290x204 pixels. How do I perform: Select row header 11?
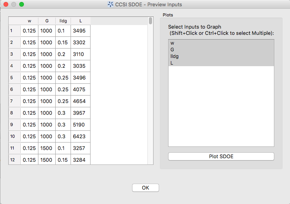tap(14, 148)
